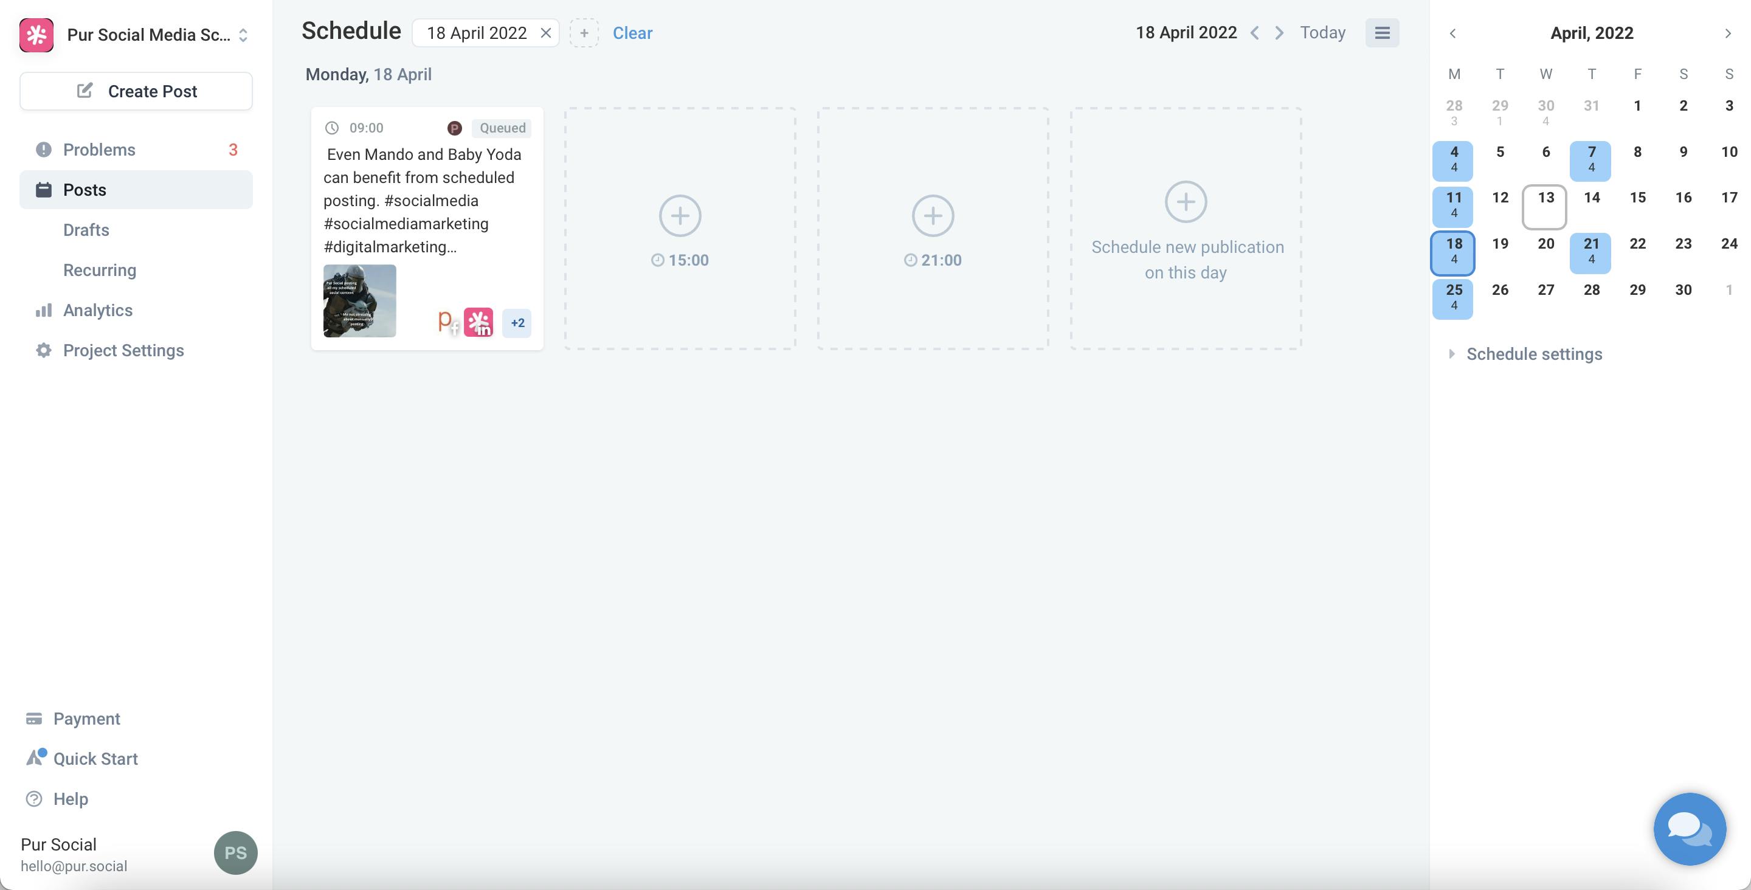Open Analytics in sidebar
The width and height of the screenshot is (1751, 890).
click(97, 310)
